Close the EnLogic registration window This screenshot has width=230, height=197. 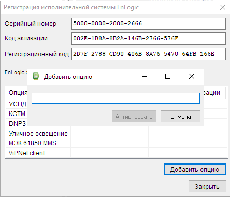tap(223, 7)
